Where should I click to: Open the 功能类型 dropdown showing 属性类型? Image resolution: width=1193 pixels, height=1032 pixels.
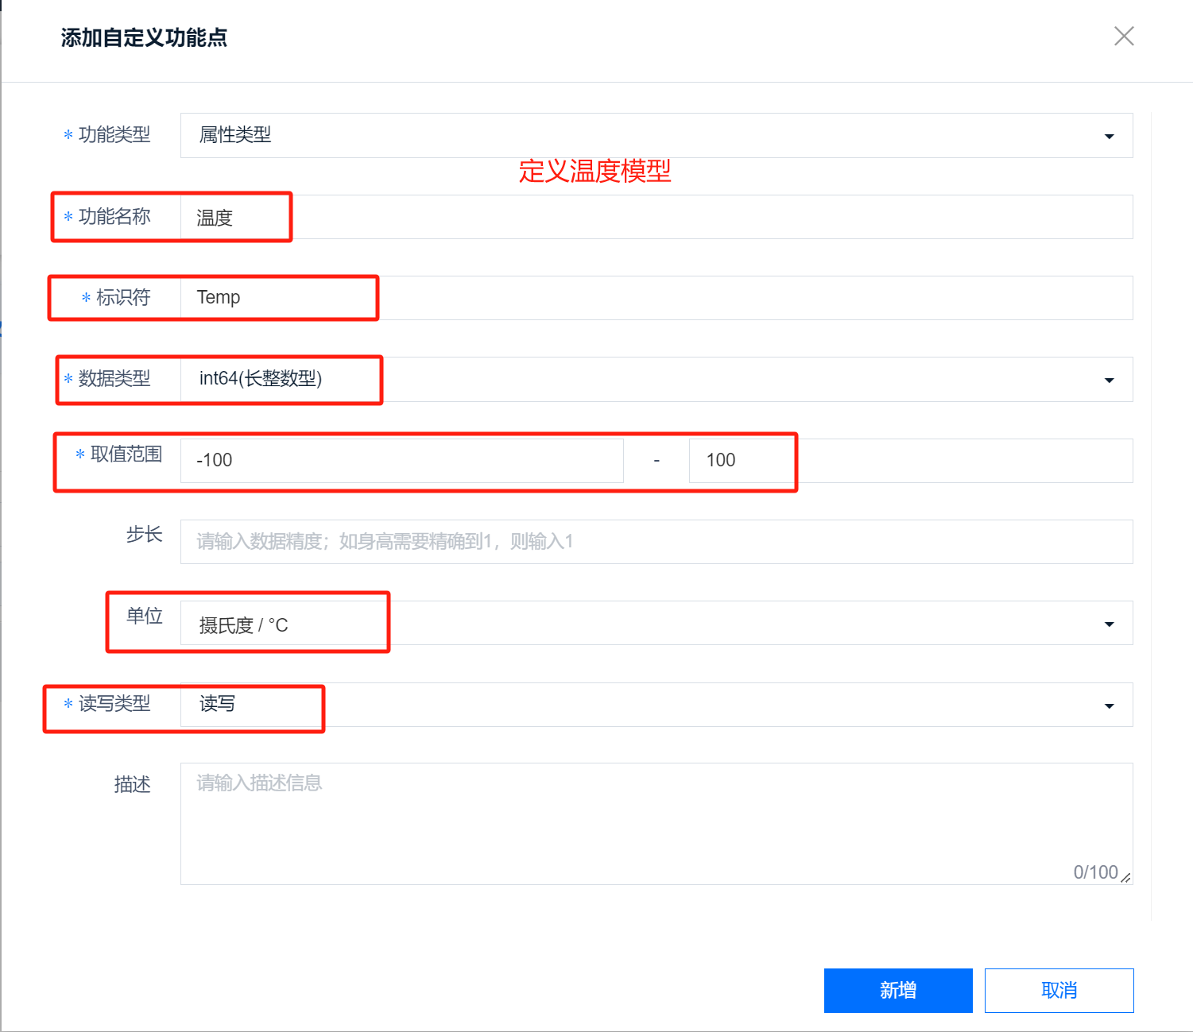(x=657, y=135)
